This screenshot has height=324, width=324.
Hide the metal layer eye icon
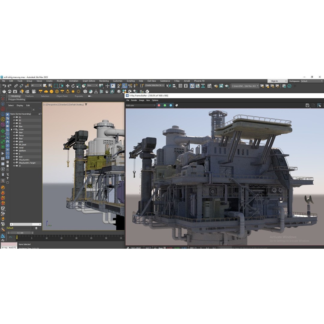(x=14, y=148)
